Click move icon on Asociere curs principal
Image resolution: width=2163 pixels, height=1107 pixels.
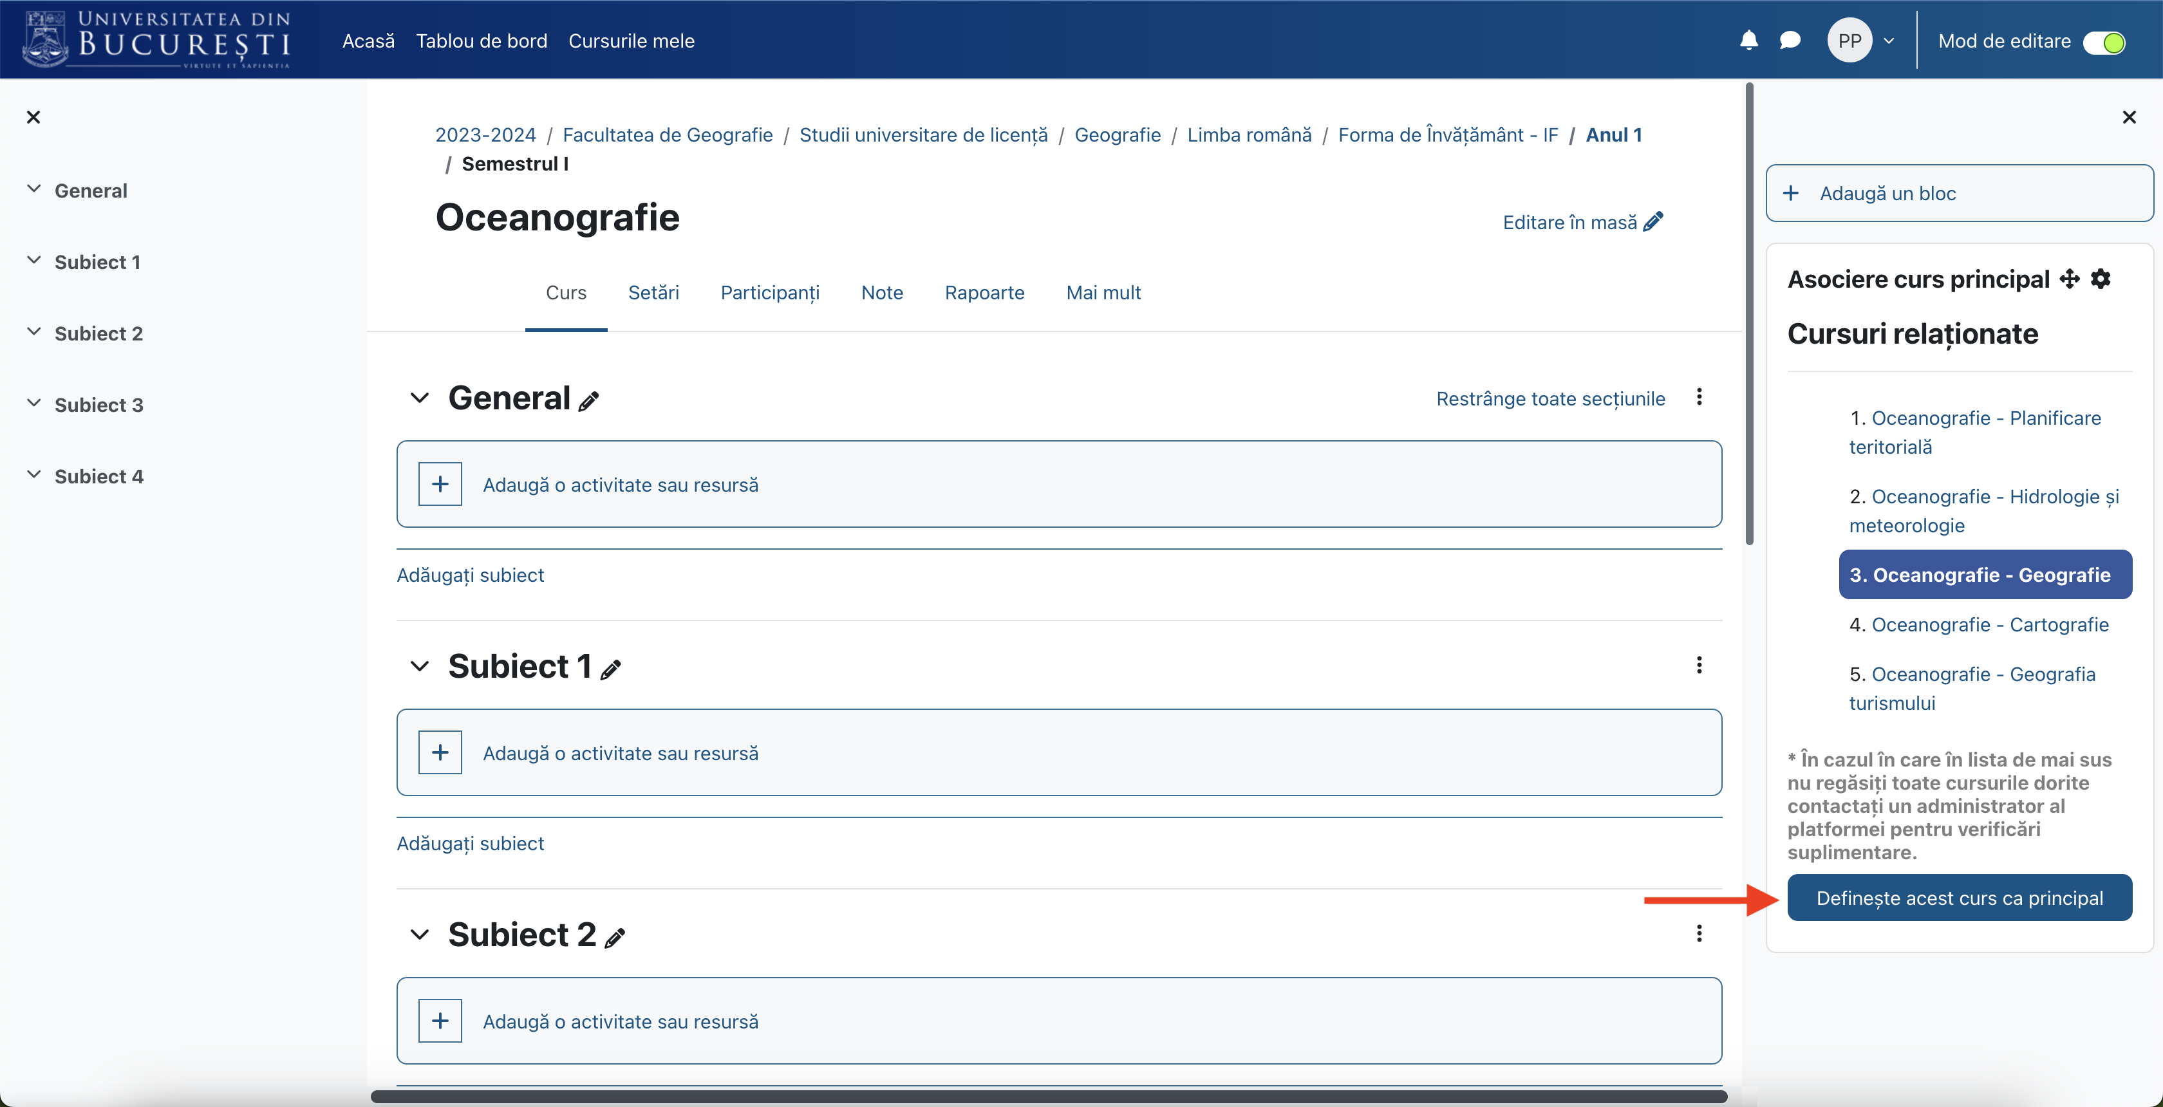point(2070,279)
